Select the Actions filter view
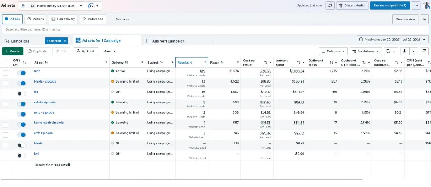This screenshot has height=187, width=431. 36,19
